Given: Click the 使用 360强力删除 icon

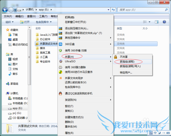Looking at the screenshot, I should [61, 67].
